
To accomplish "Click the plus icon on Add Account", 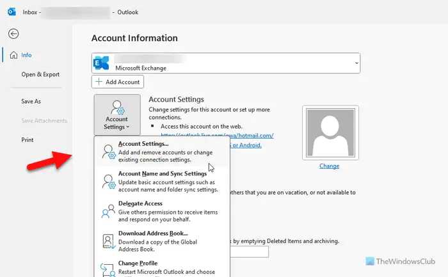I will coord(99,82).
